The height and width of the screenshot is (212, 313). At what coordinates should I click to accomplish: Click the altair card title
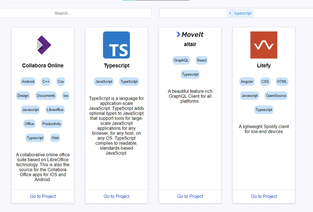coord(190,44)
